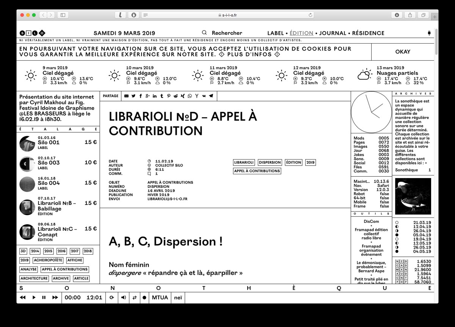Open the LIBRARIOLI tag
Image resolution: width=455 pixels, height=327 pixels.
pyautogui.click(x=244, y=162)
